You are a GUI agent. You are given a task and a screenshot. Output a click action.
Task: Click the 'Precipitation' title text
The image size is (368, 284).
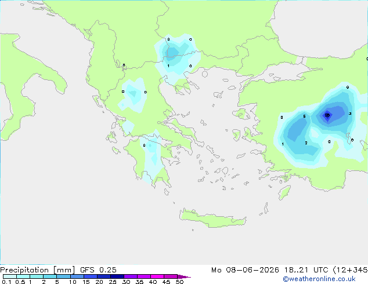click(24, 270)
